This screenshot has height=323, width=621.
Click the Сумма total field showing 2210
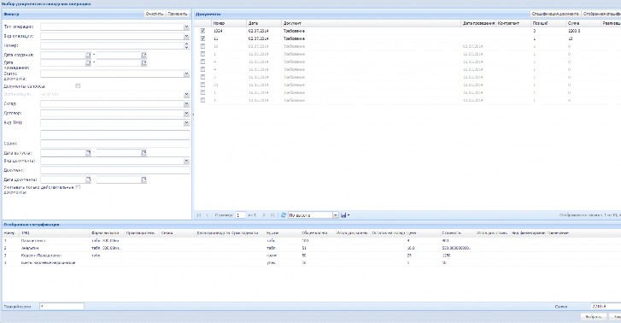pos(606,307)
